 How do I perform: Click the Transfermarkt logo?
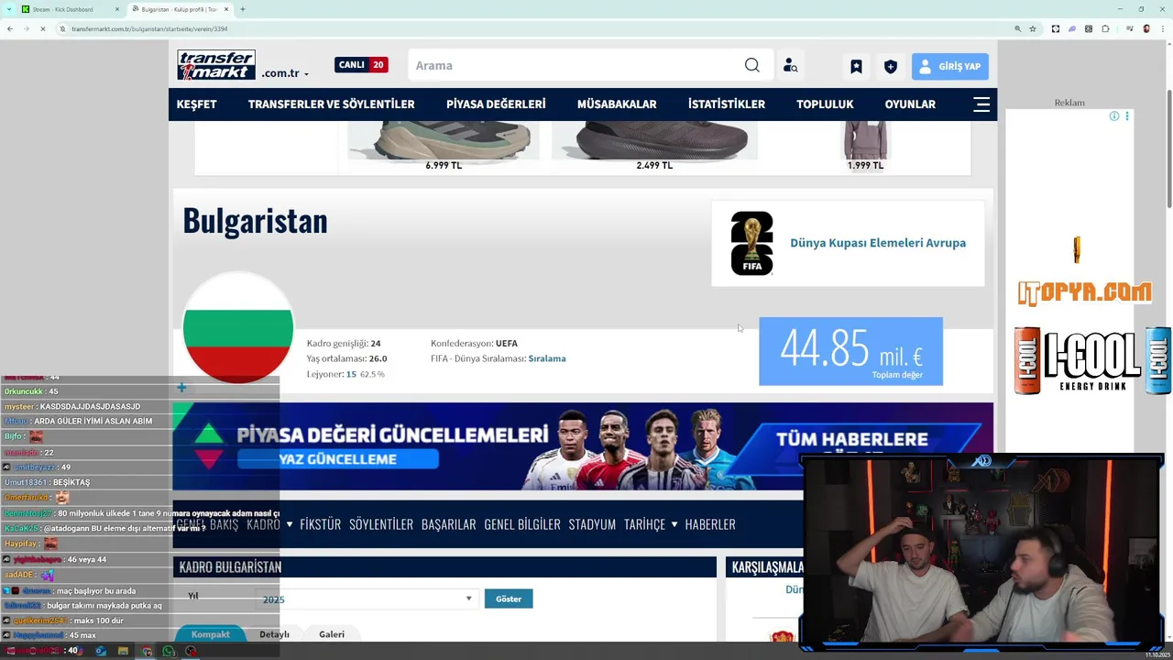pyautogui.click(x=216, y=65)
